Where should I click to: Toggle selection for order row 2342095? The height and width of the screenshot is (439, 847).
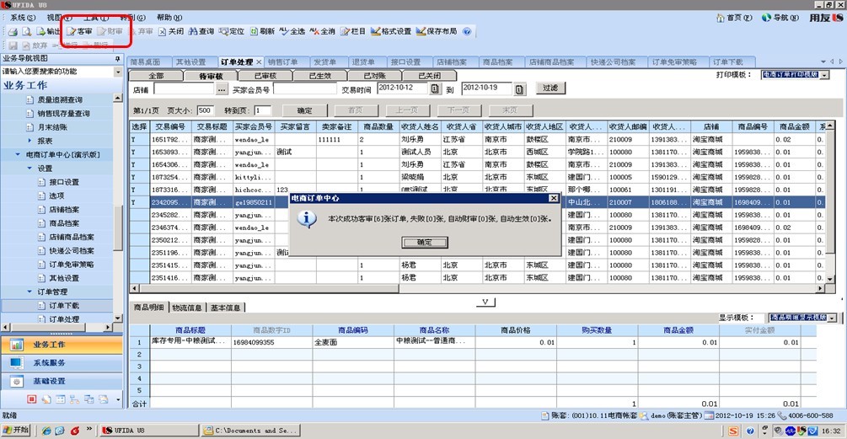pos(139,202)
